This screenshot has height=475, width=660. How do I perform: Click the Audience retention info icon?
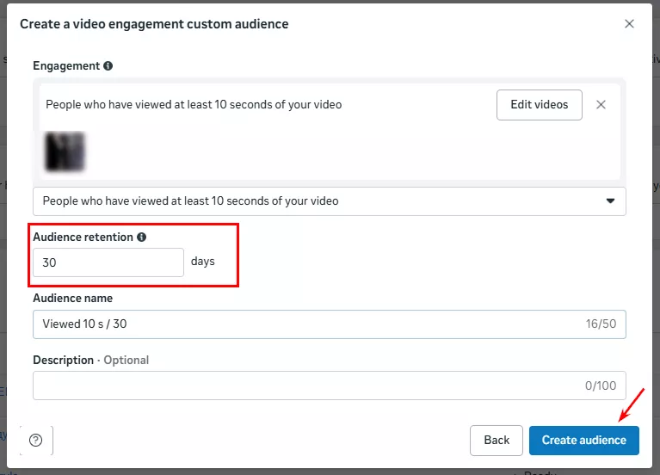(x=142, y=237)
